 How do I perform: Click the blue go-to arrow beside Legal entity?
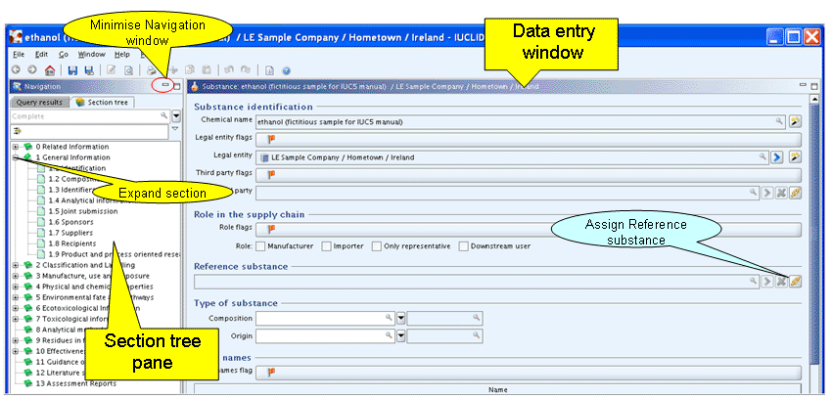(777, 156)
